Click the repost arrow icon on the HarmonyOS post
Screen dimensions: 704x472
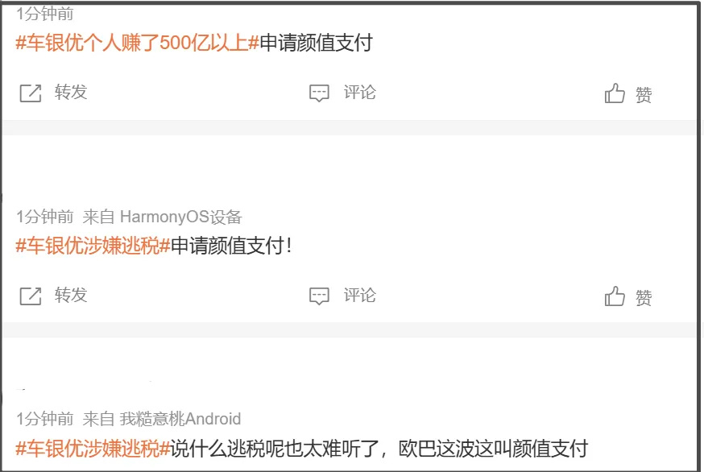[31, 296]
